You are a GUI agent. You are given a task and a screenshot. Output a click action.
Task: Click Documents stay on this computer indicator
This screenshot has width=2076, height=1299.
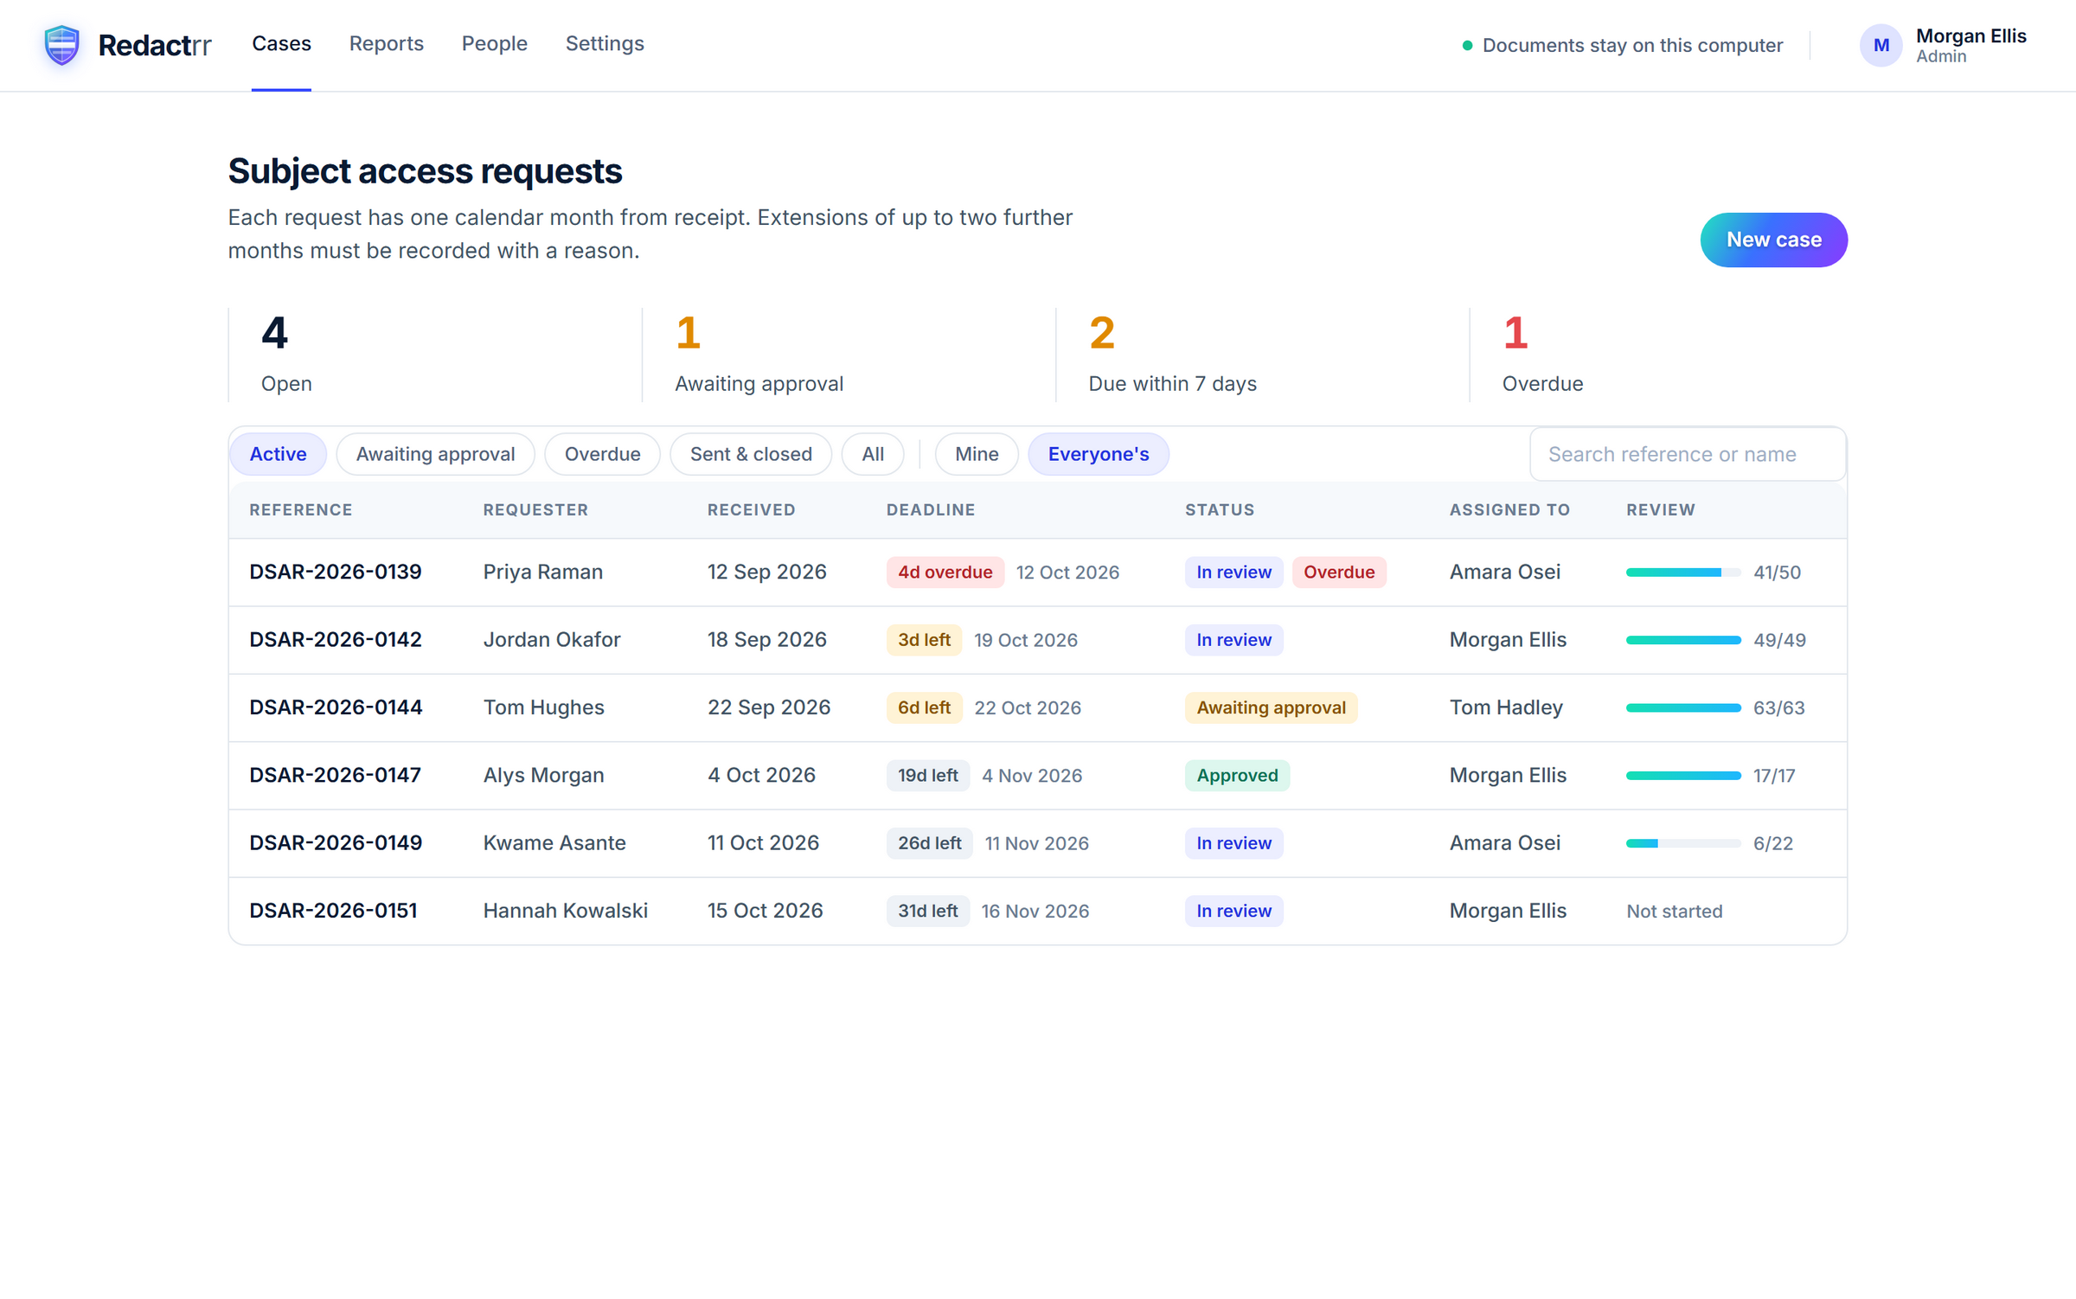1622,45
